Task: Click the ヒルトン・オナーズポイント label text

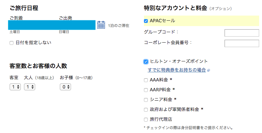Action: 179,61
